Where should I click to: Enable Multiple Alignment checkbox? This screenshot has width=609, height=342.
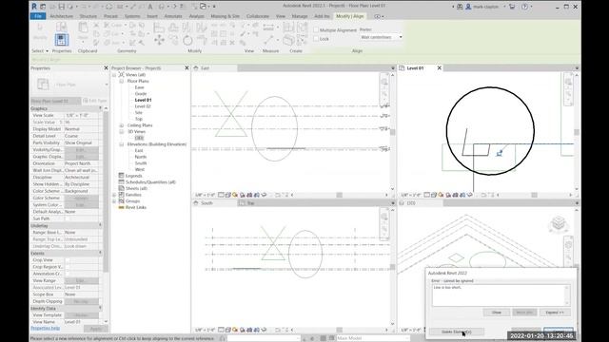click(x=316, y=29)
